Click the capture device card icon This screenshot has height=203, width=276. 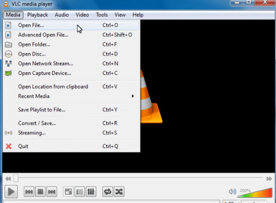click(8, 73)
